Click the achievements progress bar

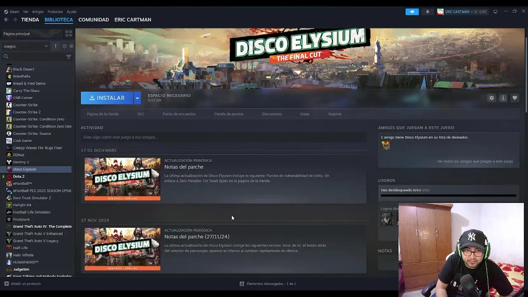pos(448,196)
